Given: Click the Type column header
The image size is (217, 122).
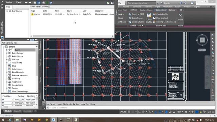Looking at the screenshot, I should [x=33, y=11].
